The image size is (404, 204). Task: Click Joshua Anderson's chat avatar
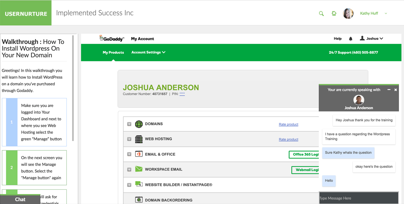(359, 100)
